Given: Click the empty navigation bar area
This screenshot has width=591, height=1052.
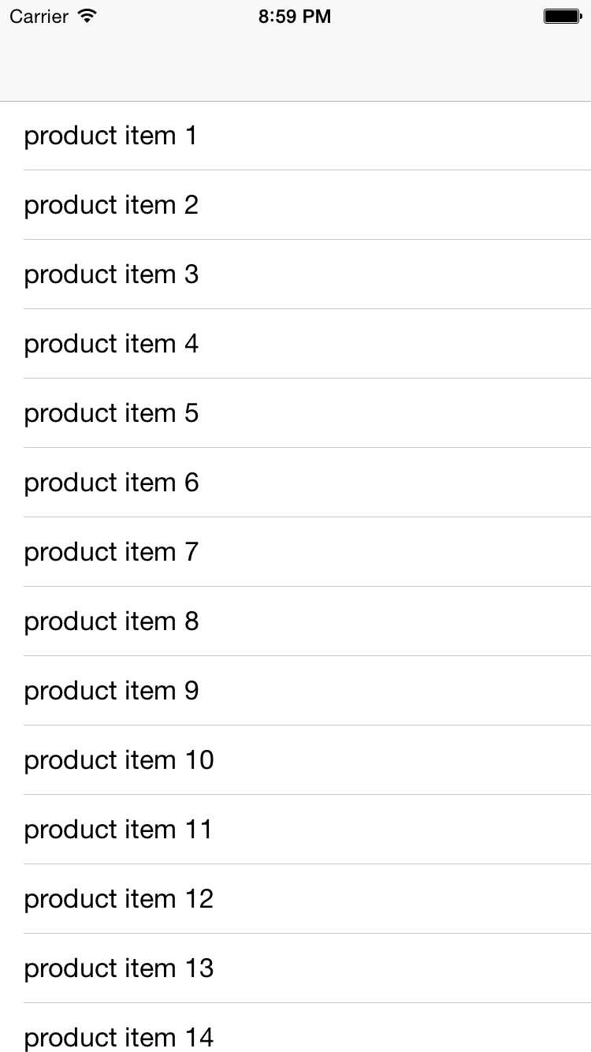Looking at the screenshot, I should (295, 67).
